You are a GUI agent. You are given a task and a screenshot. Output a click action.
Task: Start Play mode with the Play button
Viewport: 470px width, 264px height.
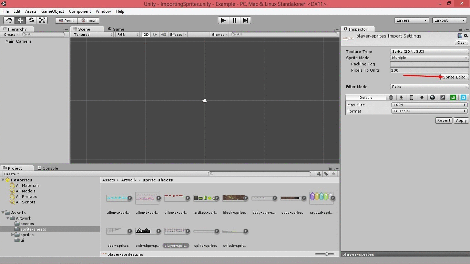pos(223,20)
